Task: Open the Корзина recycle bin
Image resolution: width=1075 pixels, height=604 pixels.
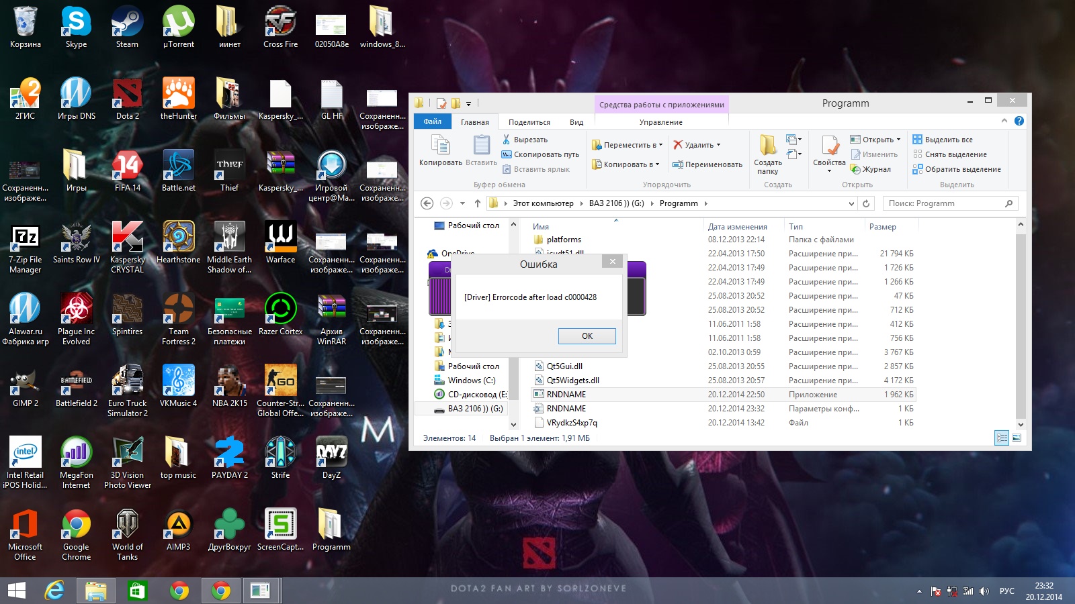Action: [x=25, y=28]
